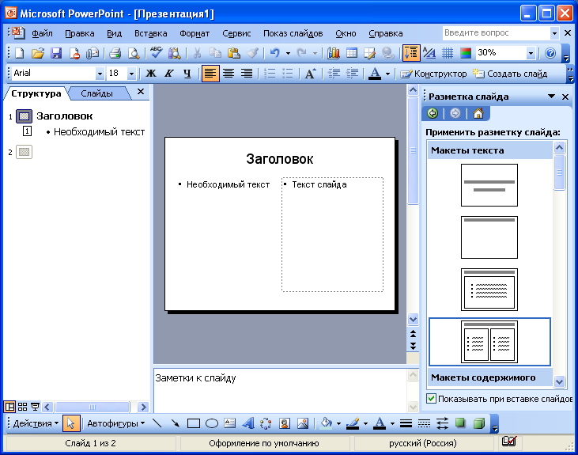Copy selection using the copy icon
This screenshot has height=455, width=578.
(215, 54)
